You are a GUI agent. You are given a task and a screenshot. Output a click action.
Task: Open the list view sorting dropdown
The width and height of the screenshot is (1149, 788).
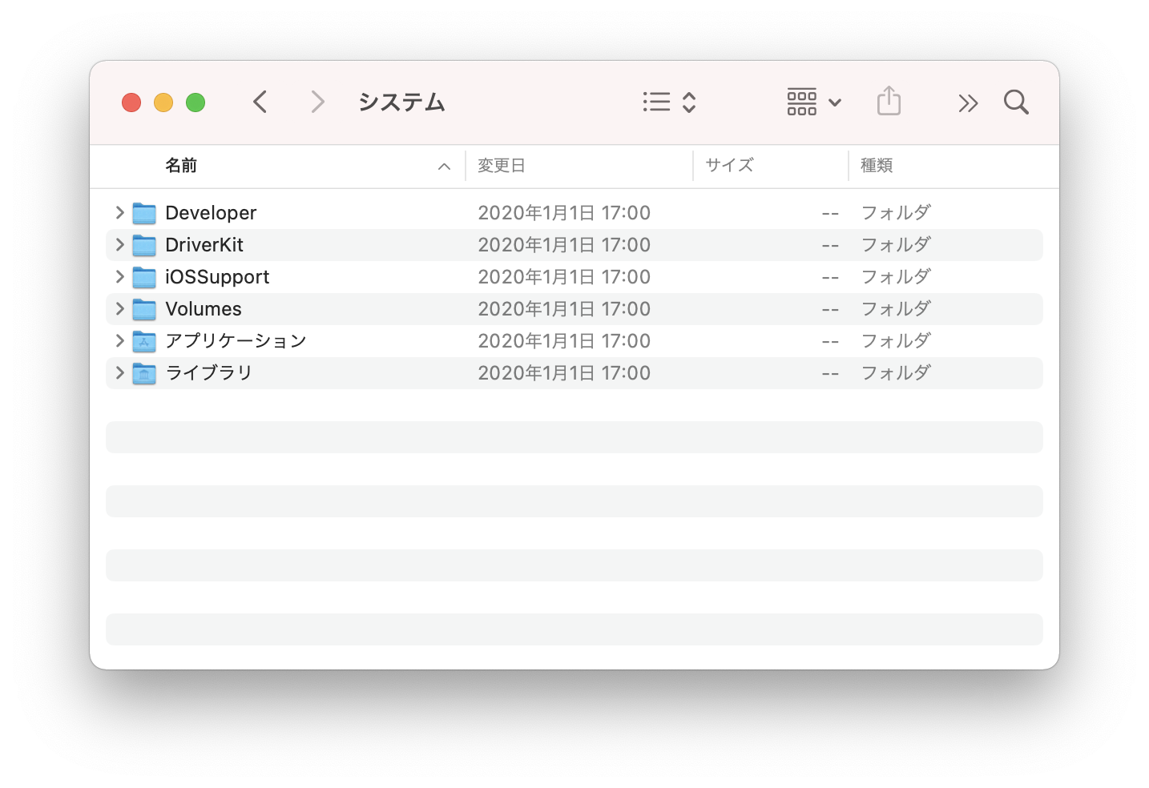point(669,102)
